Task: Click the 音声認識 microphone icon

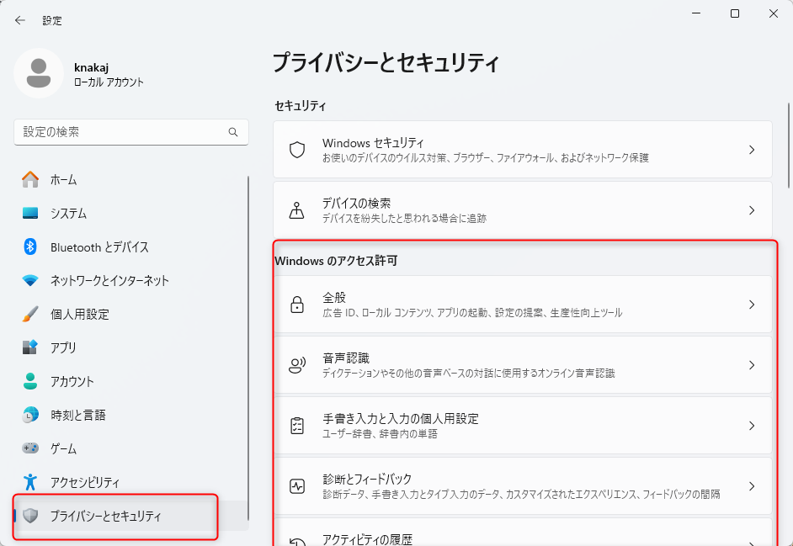Action: point(295,364)
